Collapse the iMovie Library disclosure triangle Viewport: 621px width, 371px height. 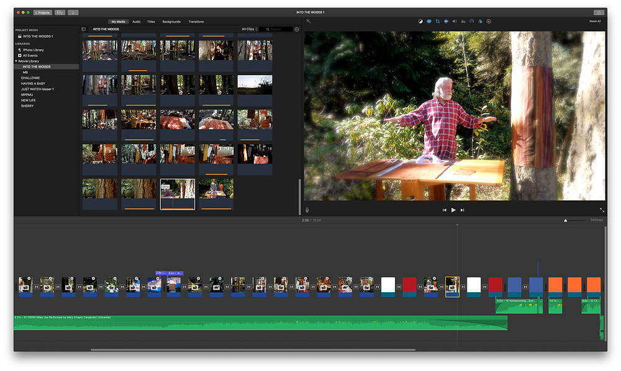pos(16,61)
